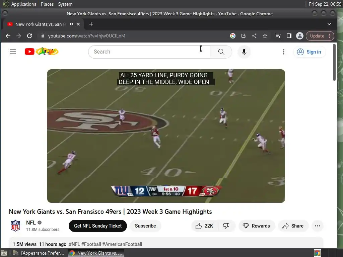The height and width of the screenshot is (257, 343).
Task: Switch to Appearance Preferences taskbar window
Action: click(39, 253)
